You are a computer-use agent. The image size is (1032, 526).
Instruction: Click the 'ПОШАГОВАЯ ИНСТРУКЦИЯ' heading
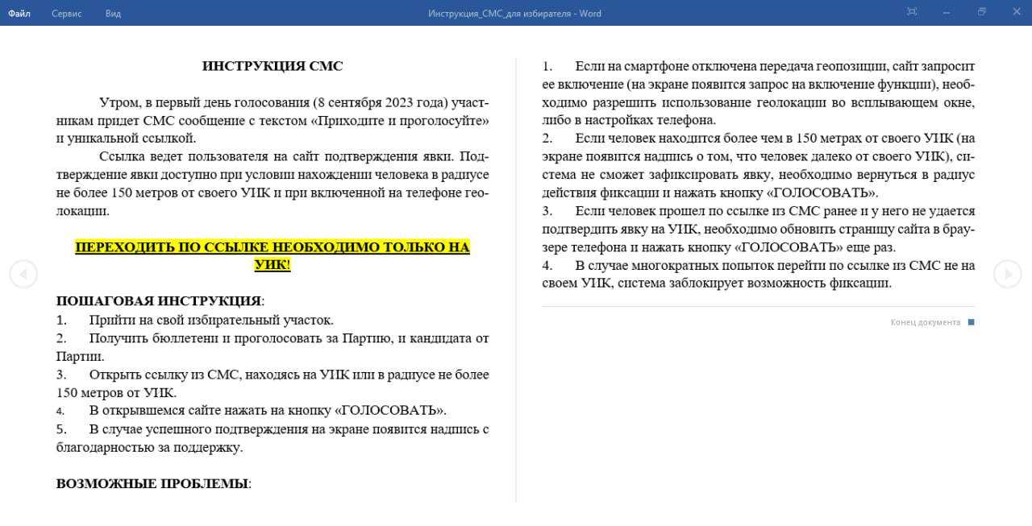[159, 301]
